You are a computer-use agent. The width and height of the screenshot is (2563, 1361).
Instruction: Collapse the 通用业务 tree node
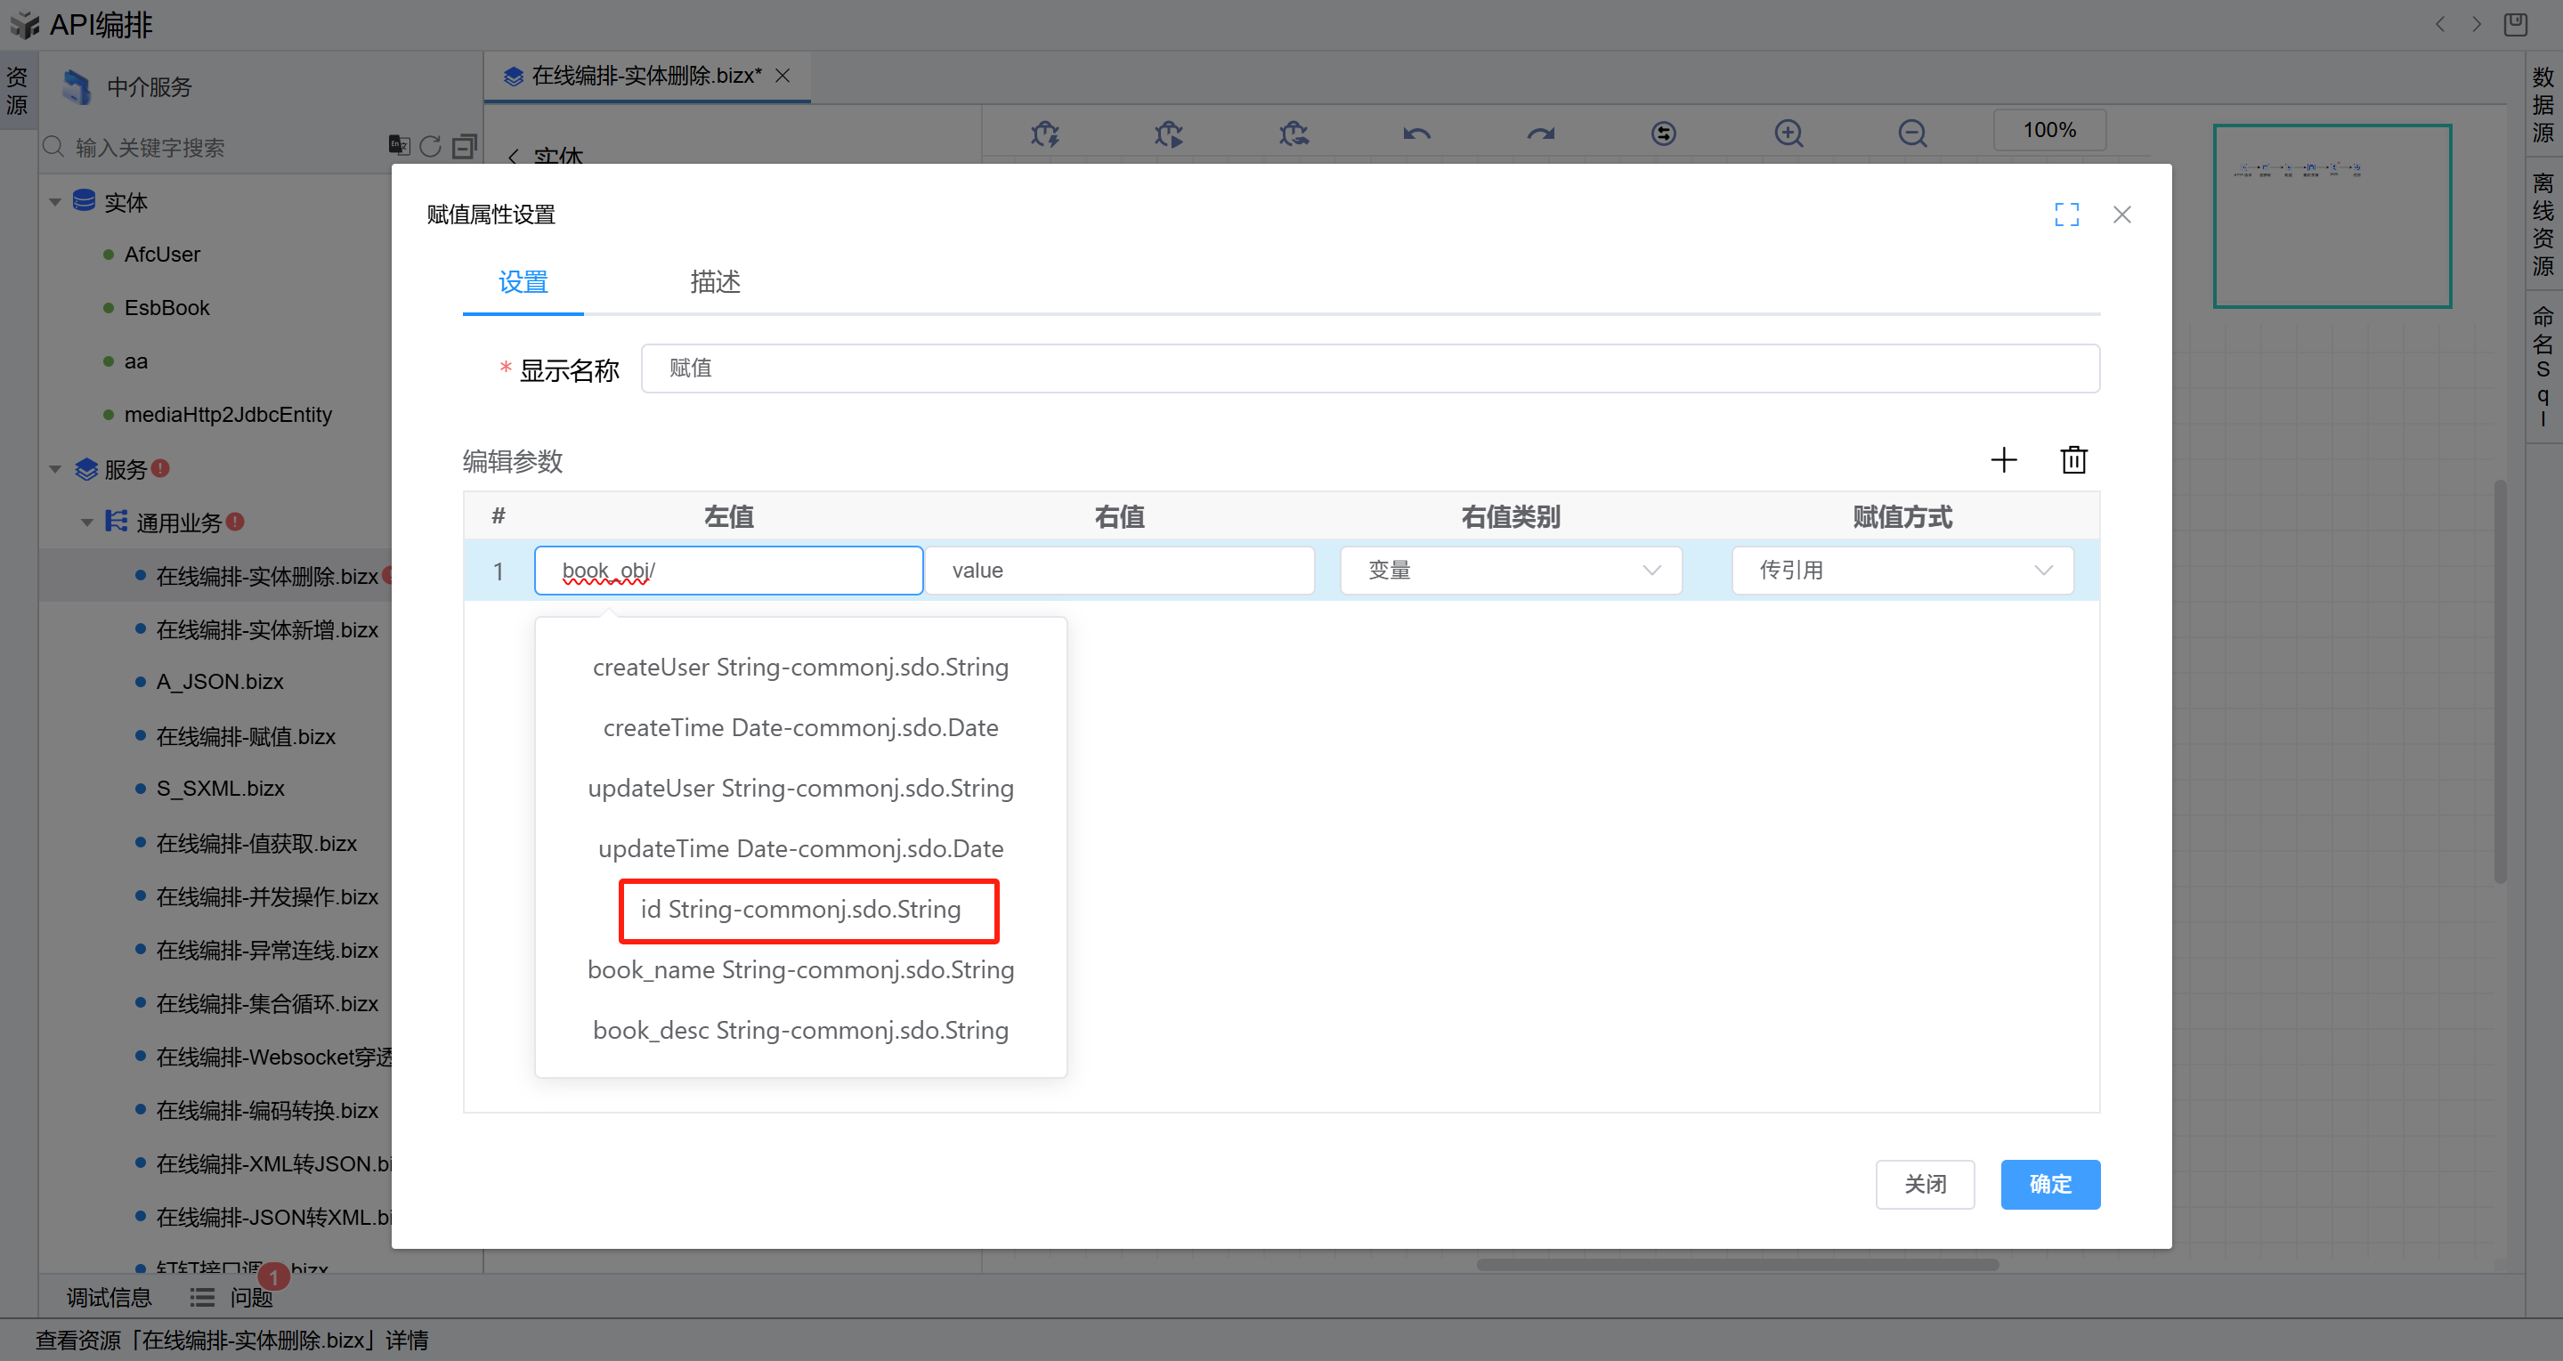click(x=86, y=523)
